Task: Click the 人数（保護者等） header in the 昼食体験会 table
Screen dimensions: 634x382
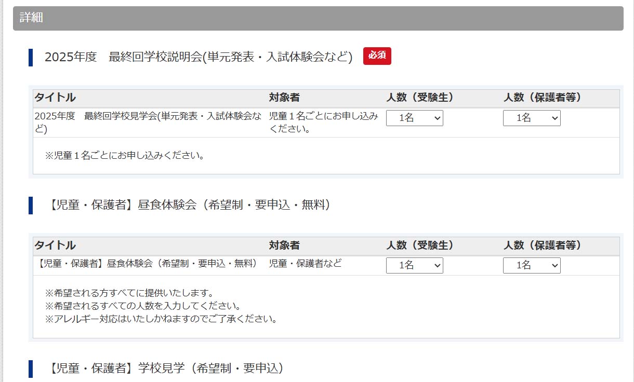Action: click(542, 245)
